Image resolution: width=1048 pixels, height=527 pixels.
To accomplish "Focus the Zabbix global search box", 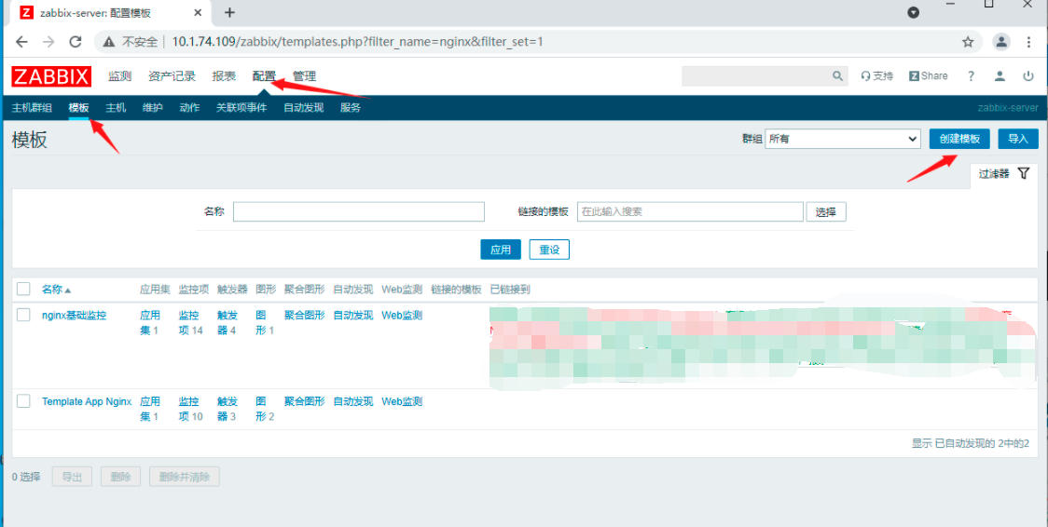I will (x=756, y=76).
